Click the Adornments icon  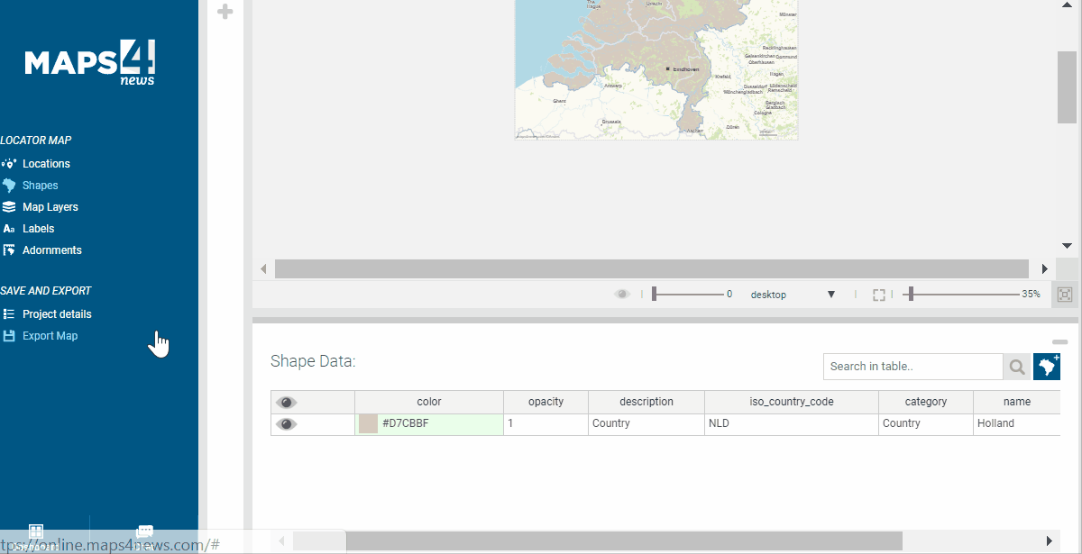tap(9, 250)
